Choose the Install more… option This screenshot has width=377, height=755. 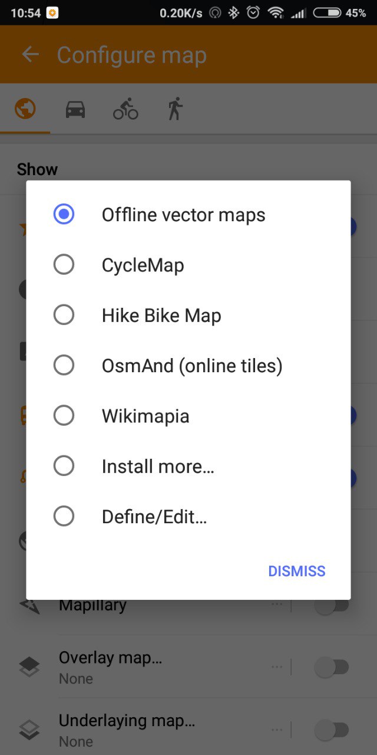click(64, 467)
